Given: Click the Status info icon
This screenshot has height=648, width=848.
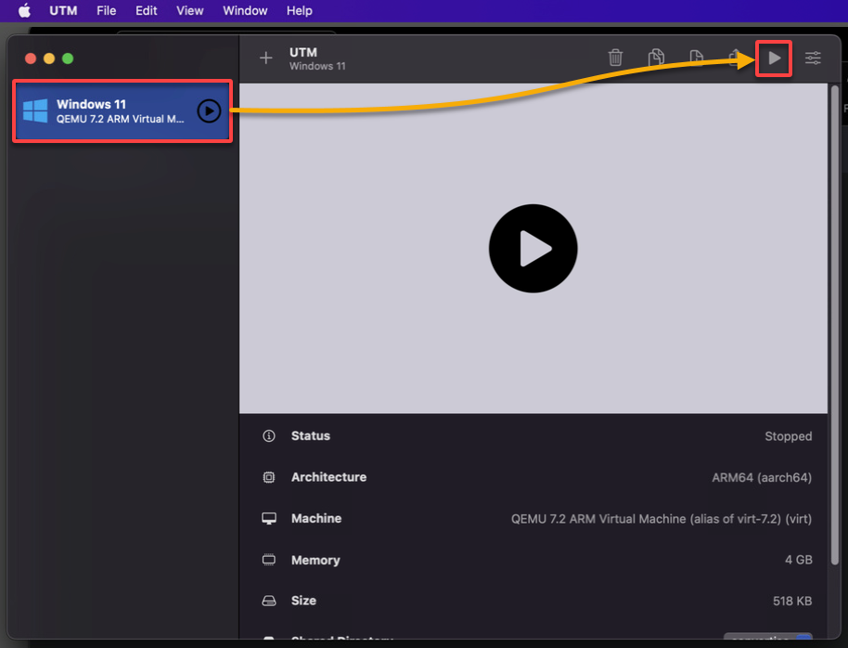Looking at the screenshot, I should (x=269, y=435).
